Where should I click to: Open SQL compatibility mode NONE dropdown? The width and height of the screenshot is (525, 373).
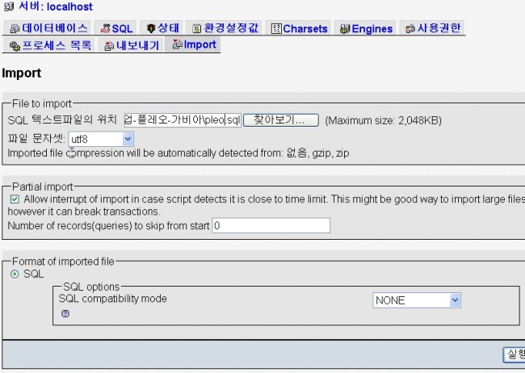click(x=417, y=300)
